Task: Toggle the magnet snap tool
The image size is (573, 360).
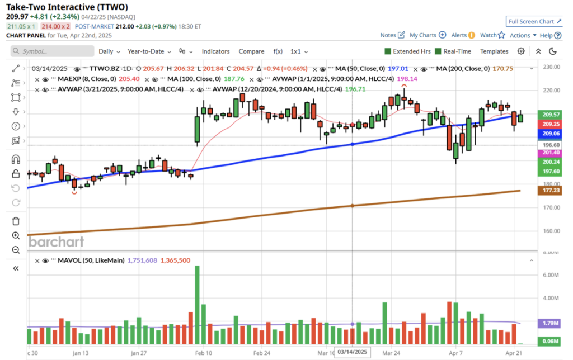Action: point(16,159)
